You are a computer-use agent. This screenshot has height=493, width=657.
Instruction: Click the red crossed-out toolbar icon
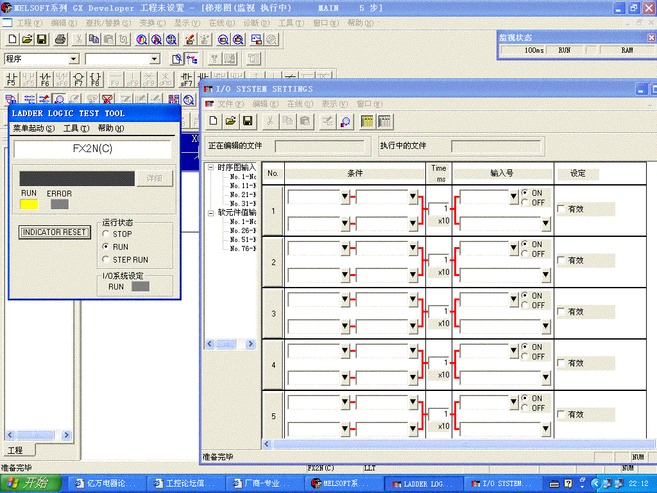click(x=107, y=99)
